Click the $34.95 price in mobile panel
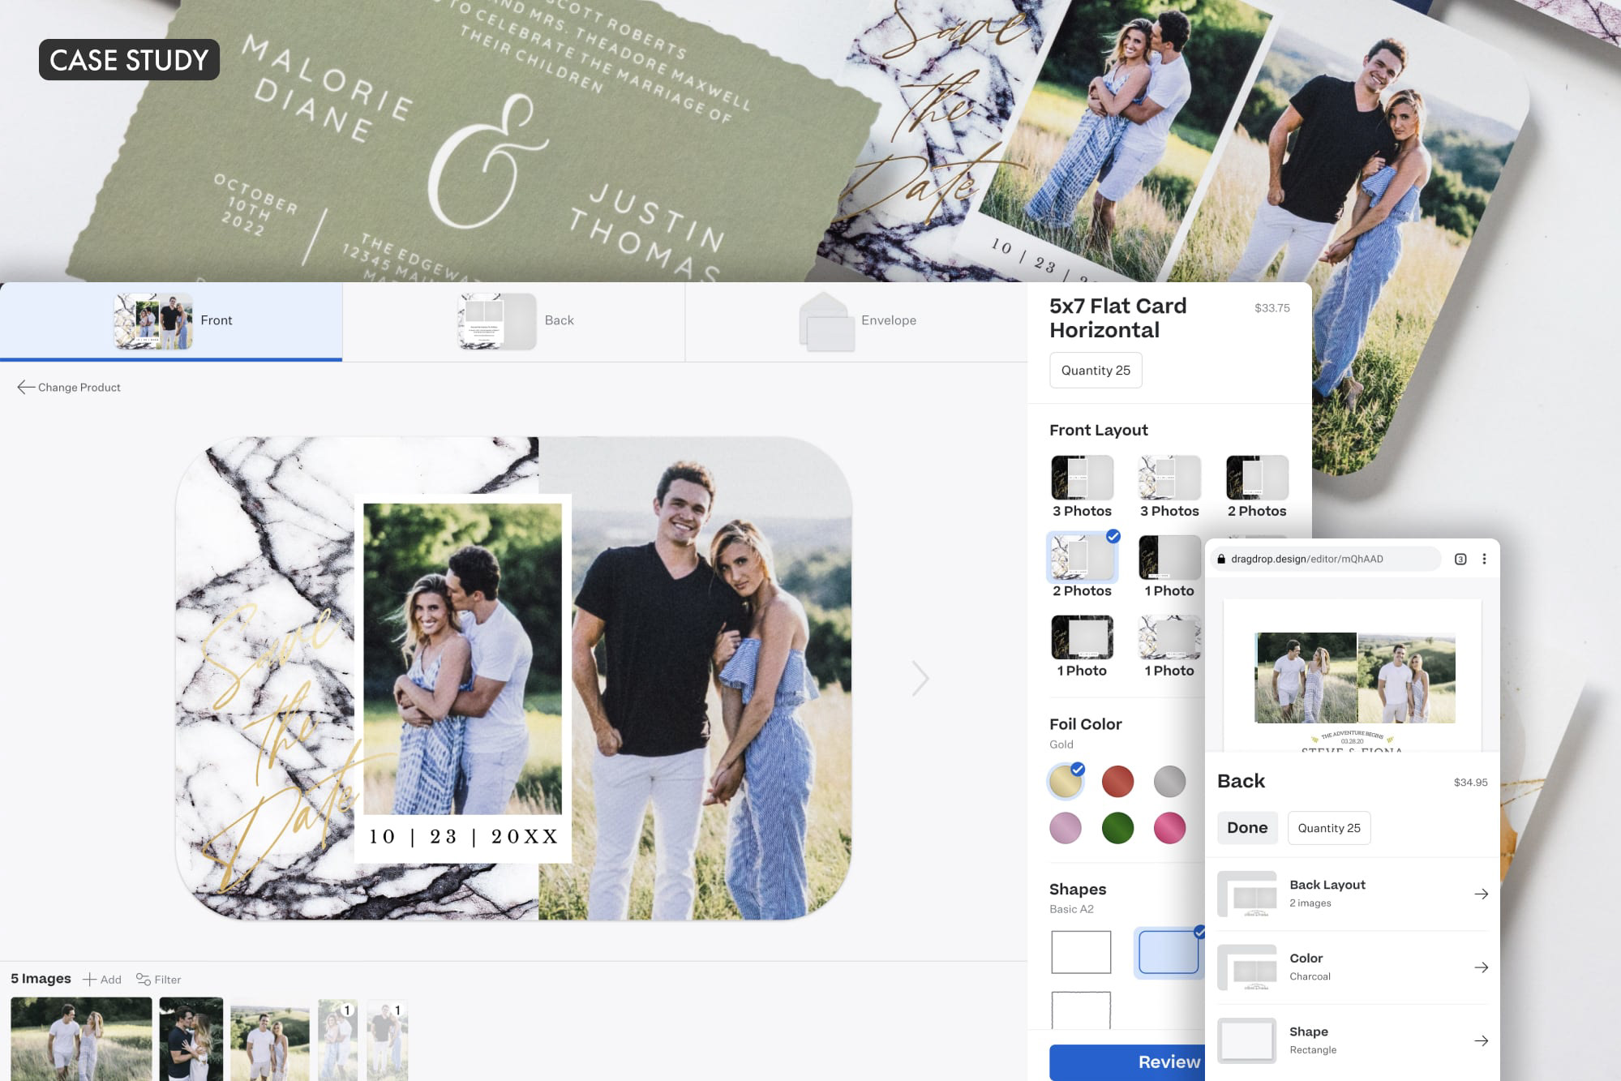The height and width of the screenshot is (1081, 1621). pos(1470,783)
